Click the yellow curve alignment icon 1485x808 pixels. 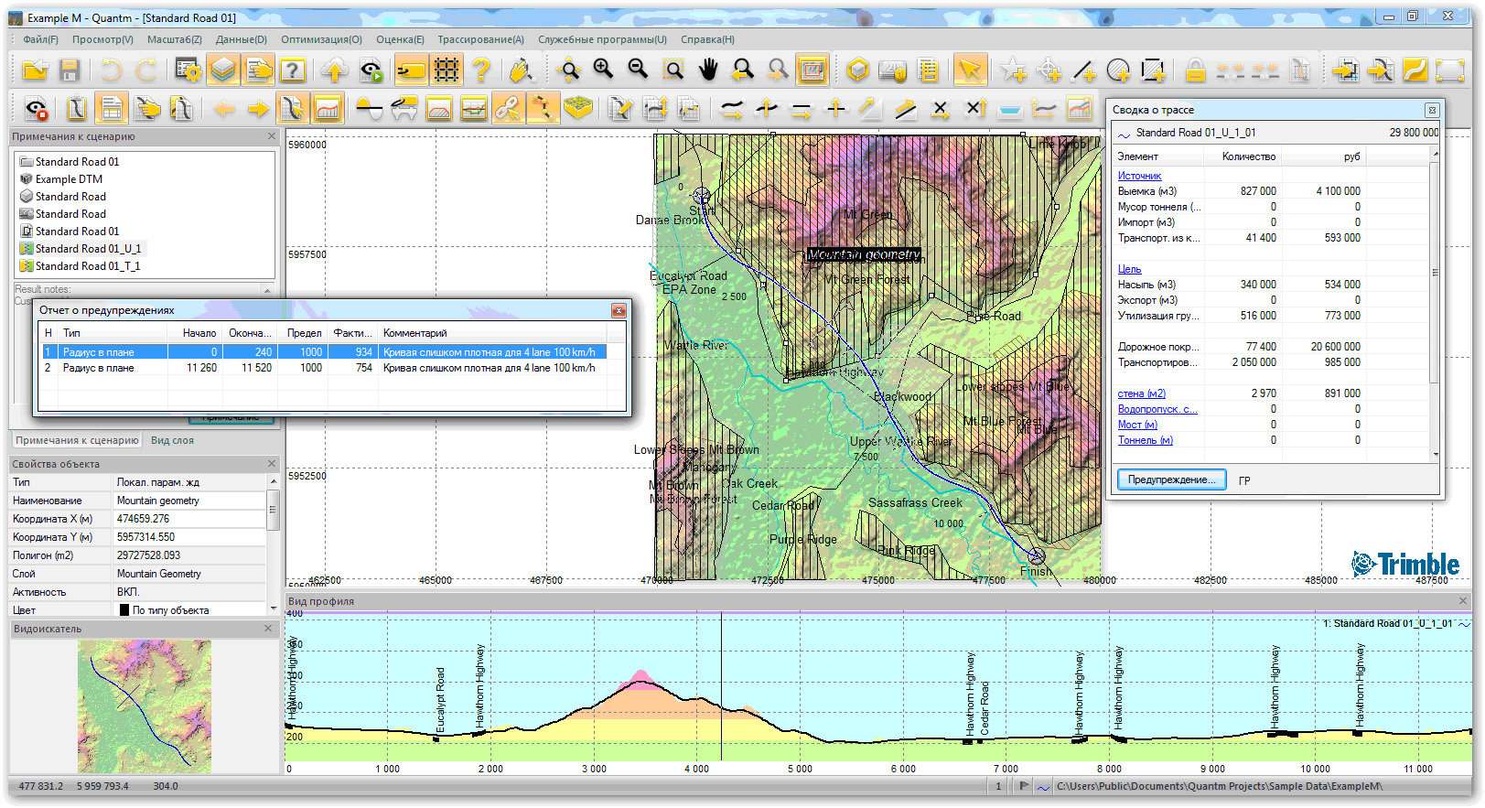(1415, 70)
